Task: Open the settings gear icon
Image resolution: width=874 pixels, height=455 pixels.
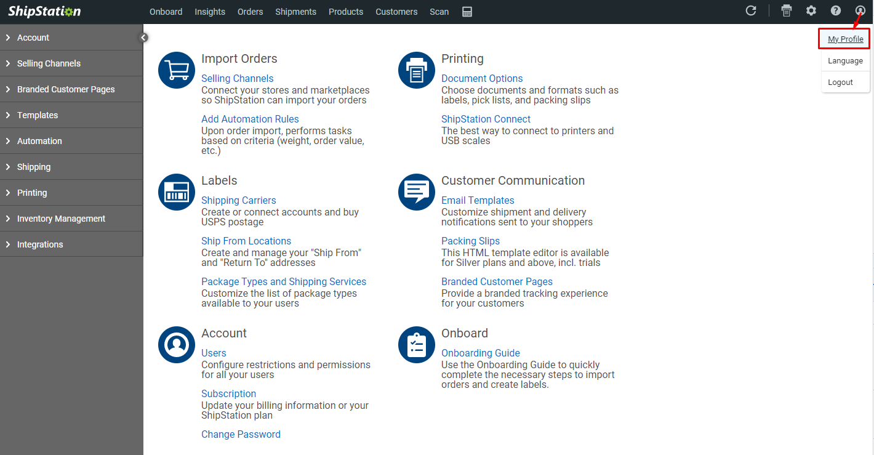Action: point(811,10)
